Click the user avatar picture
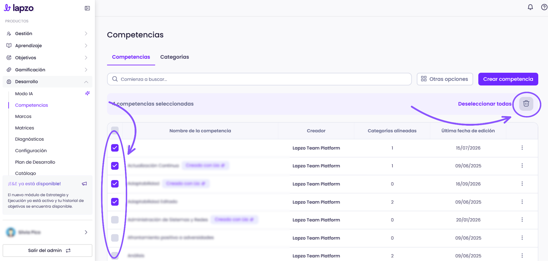Viewport: 548px width, 261px height. tap(11, 232)
